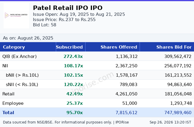Select the Category column header
Screen dimensions: 194x127
point(14,47)
